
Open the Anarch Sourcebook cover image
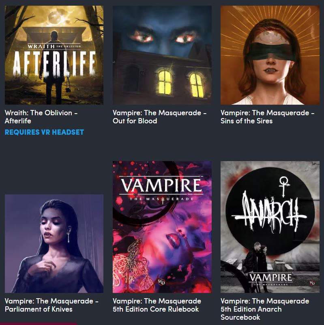(x=270, y=227)
